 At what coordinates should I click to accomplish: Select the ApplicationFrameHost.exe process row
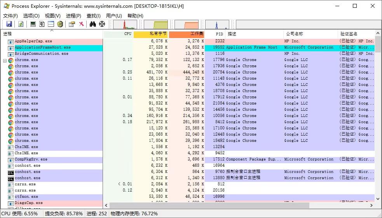coord(43,47)
